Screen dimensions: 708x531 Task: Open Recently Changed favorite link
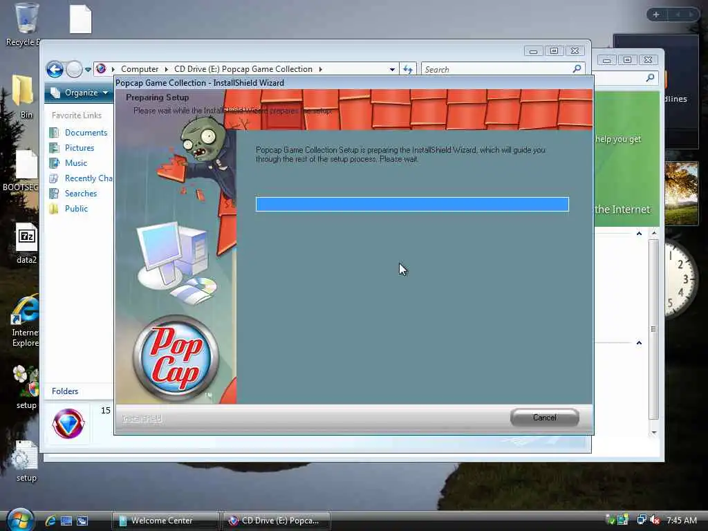(88, 178)
